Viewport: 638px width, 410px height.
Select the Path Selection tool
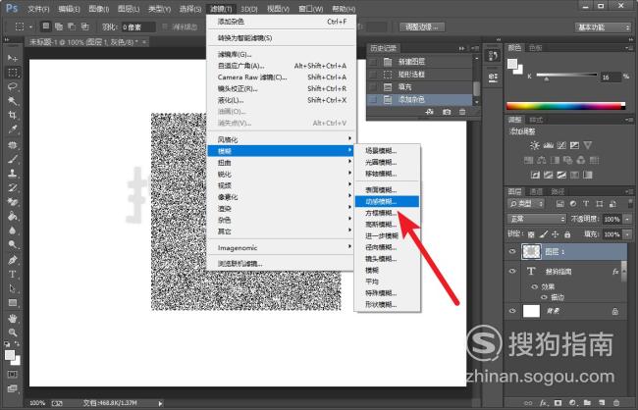(x=13, y=288)
